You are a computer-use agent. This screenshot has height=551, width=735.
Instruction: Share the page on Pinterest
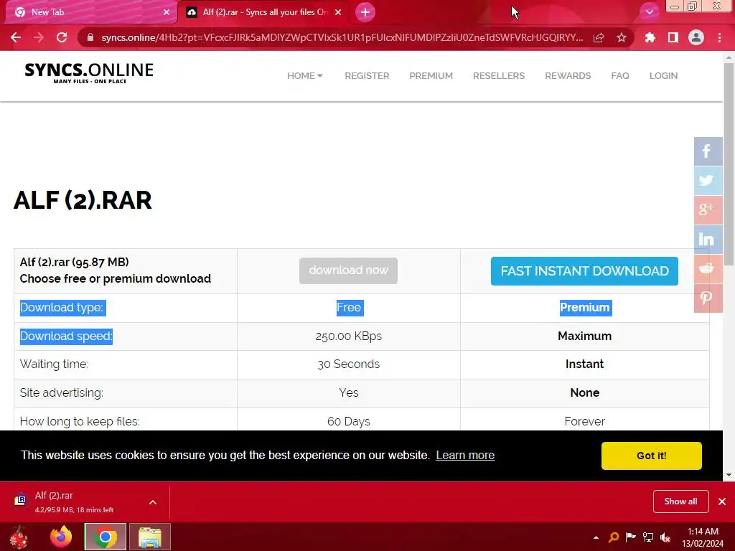(x=708, y=298)
